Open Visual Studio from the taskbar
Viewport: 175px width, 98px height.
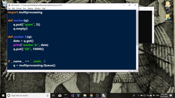[x=72, y=96]
